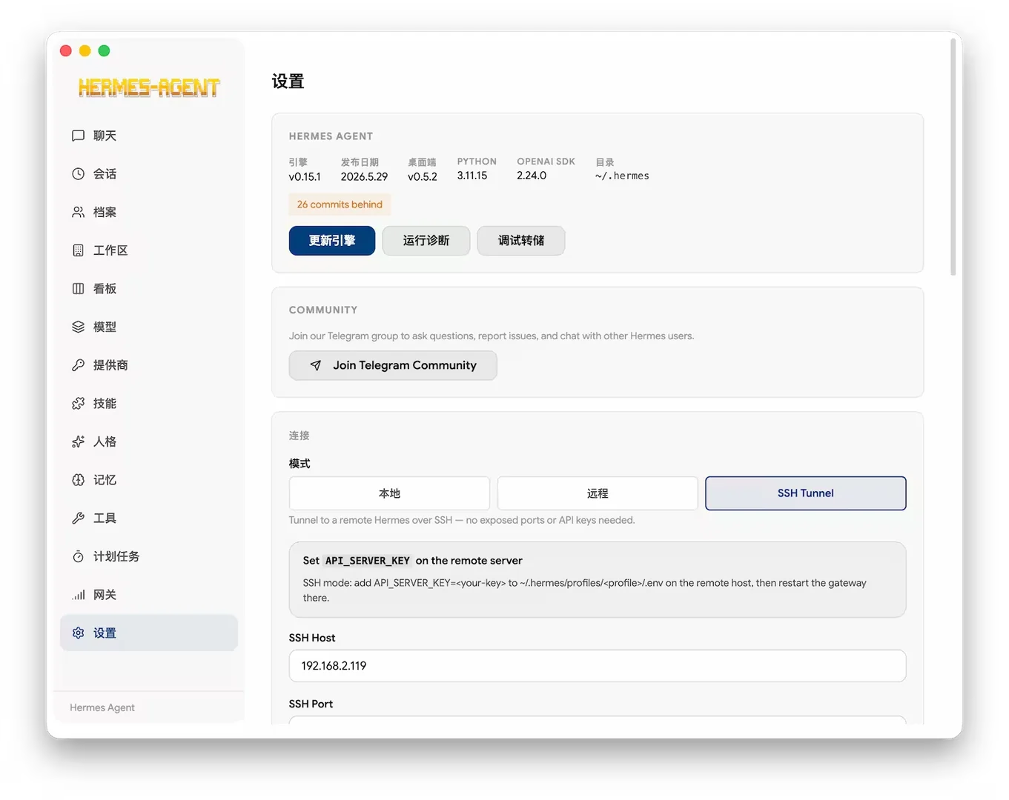This screenshot has width=1009, height=800.
Task: Click Join Telegram Community
Action: click(x=393, y=365)
